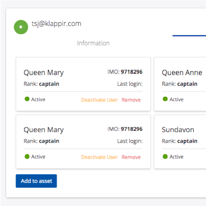Screen dimensions: 206x206
Task: Deactivate User on first Queen Mary card
Action: (99, 100)
